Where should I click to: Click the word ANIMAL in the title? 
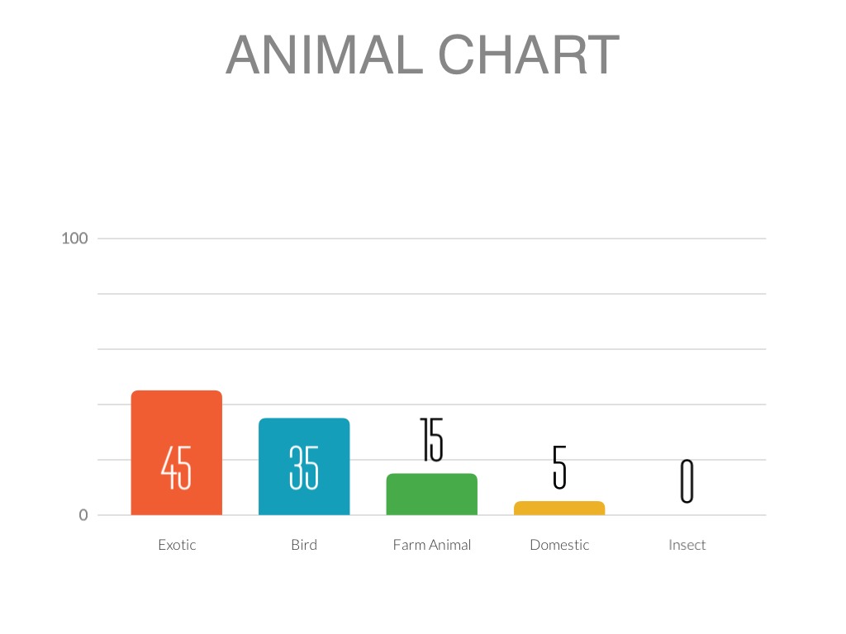pyautogui.click(x=325, y=55)
